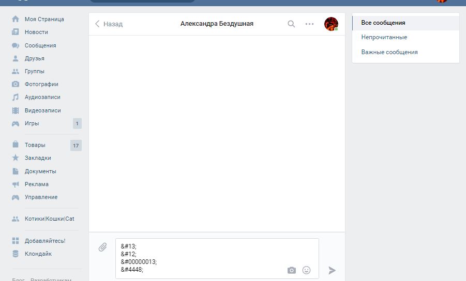Click the chat user avatar thumbnail
The image size is (466, 281).
click(330, 24)
